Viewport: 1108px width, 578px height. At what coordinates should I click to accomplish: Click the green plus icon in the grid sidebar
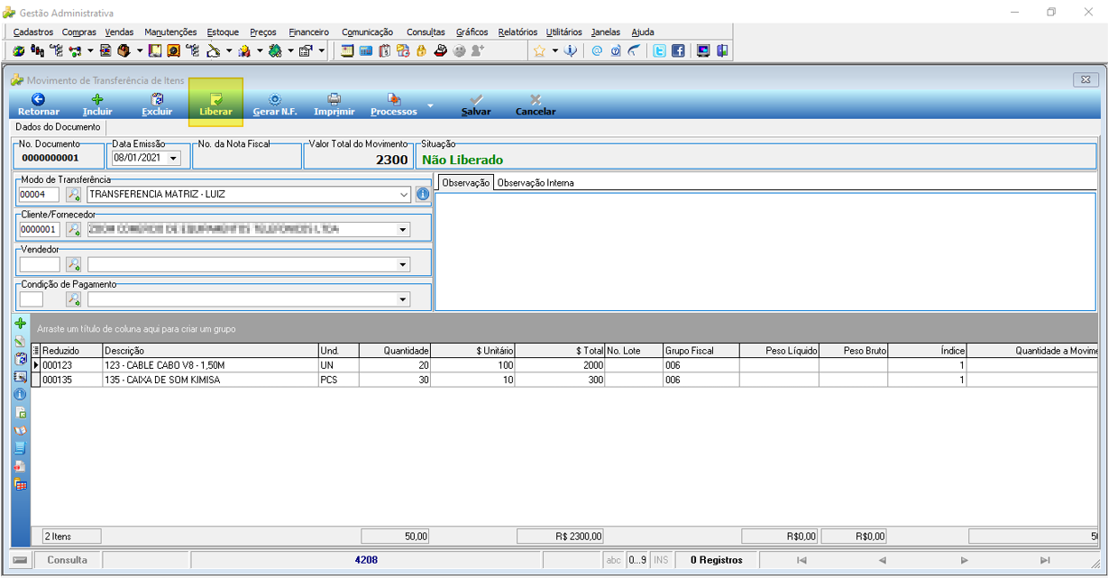click(x=21, y=323)
